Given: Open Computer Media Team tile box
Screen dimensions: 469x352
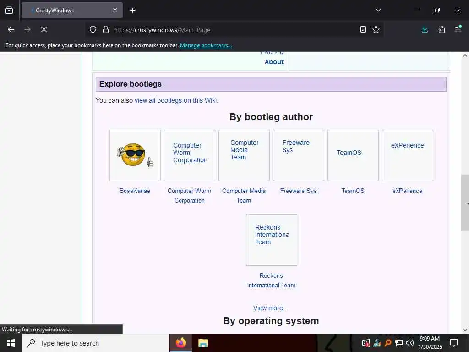Looking at the screenshot, I should pos(244,155).
